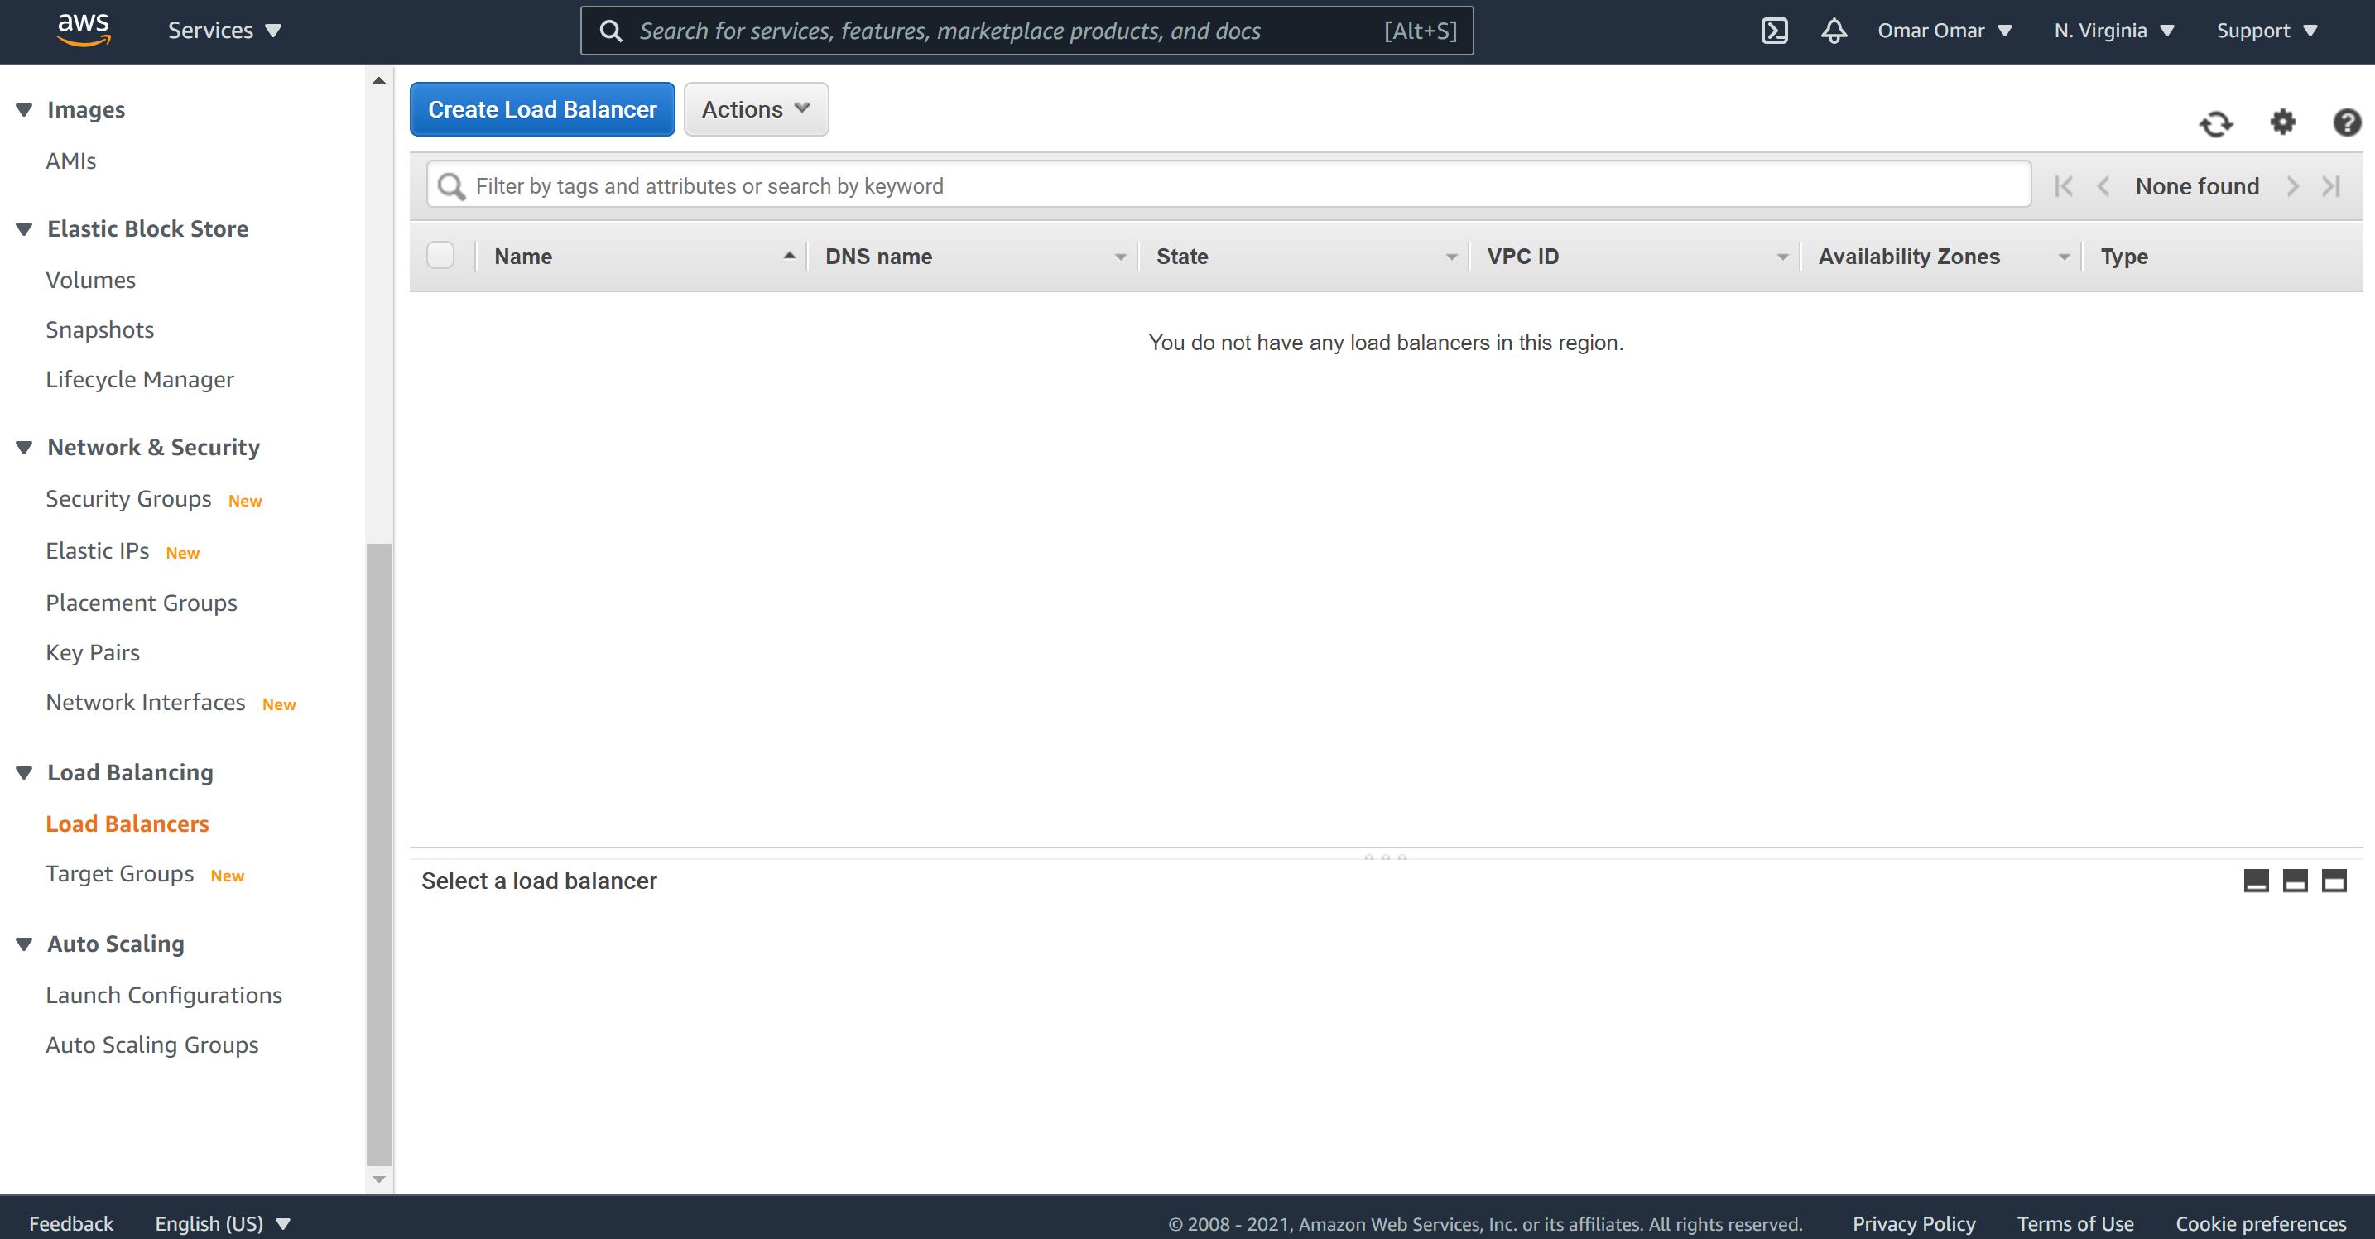Click the sidebar scroll up arrow
Image resolution: width=2375 pixels, height=1239 pixels.
coord(379,80)
